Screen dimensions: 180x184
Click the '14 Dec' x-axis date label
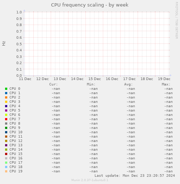point(77,79)
